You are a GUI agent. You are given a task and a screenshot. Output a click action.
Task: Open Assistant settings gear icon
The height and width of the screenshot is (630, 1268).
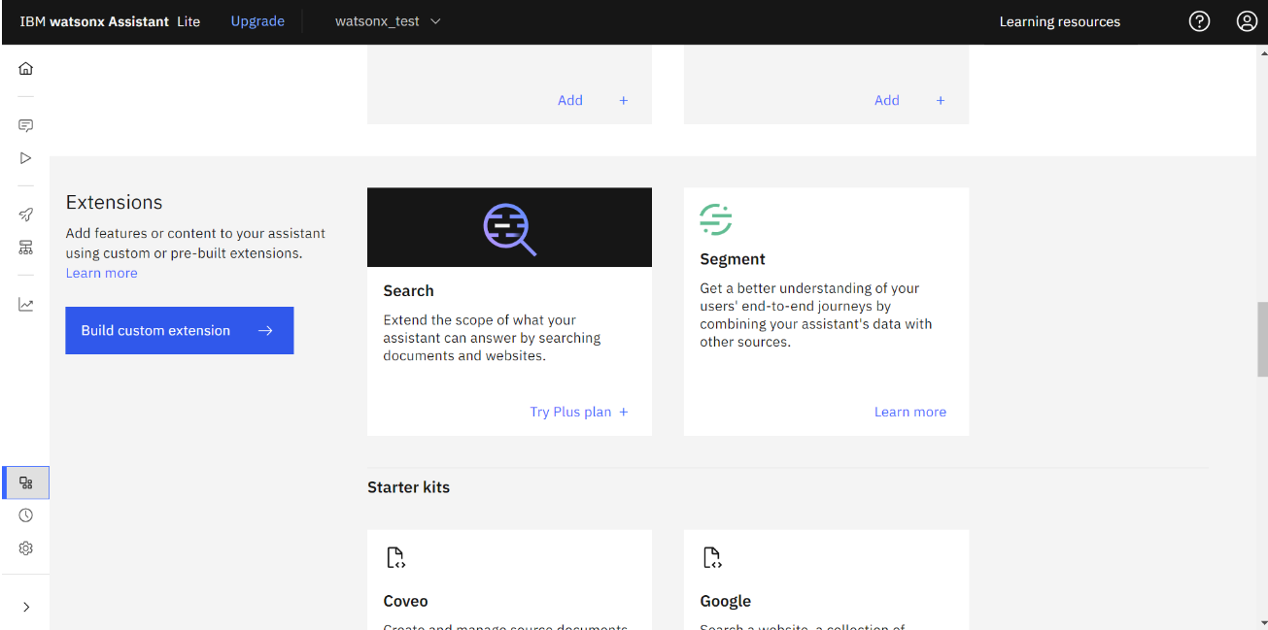pyautogui.click(x=26, y=548)
